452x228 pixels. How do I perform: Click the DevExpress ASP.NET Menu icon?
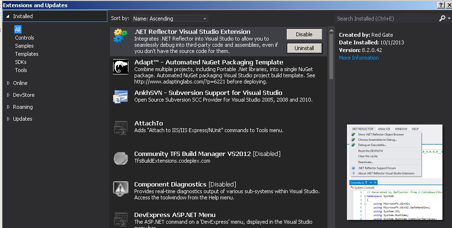[120, 219]
